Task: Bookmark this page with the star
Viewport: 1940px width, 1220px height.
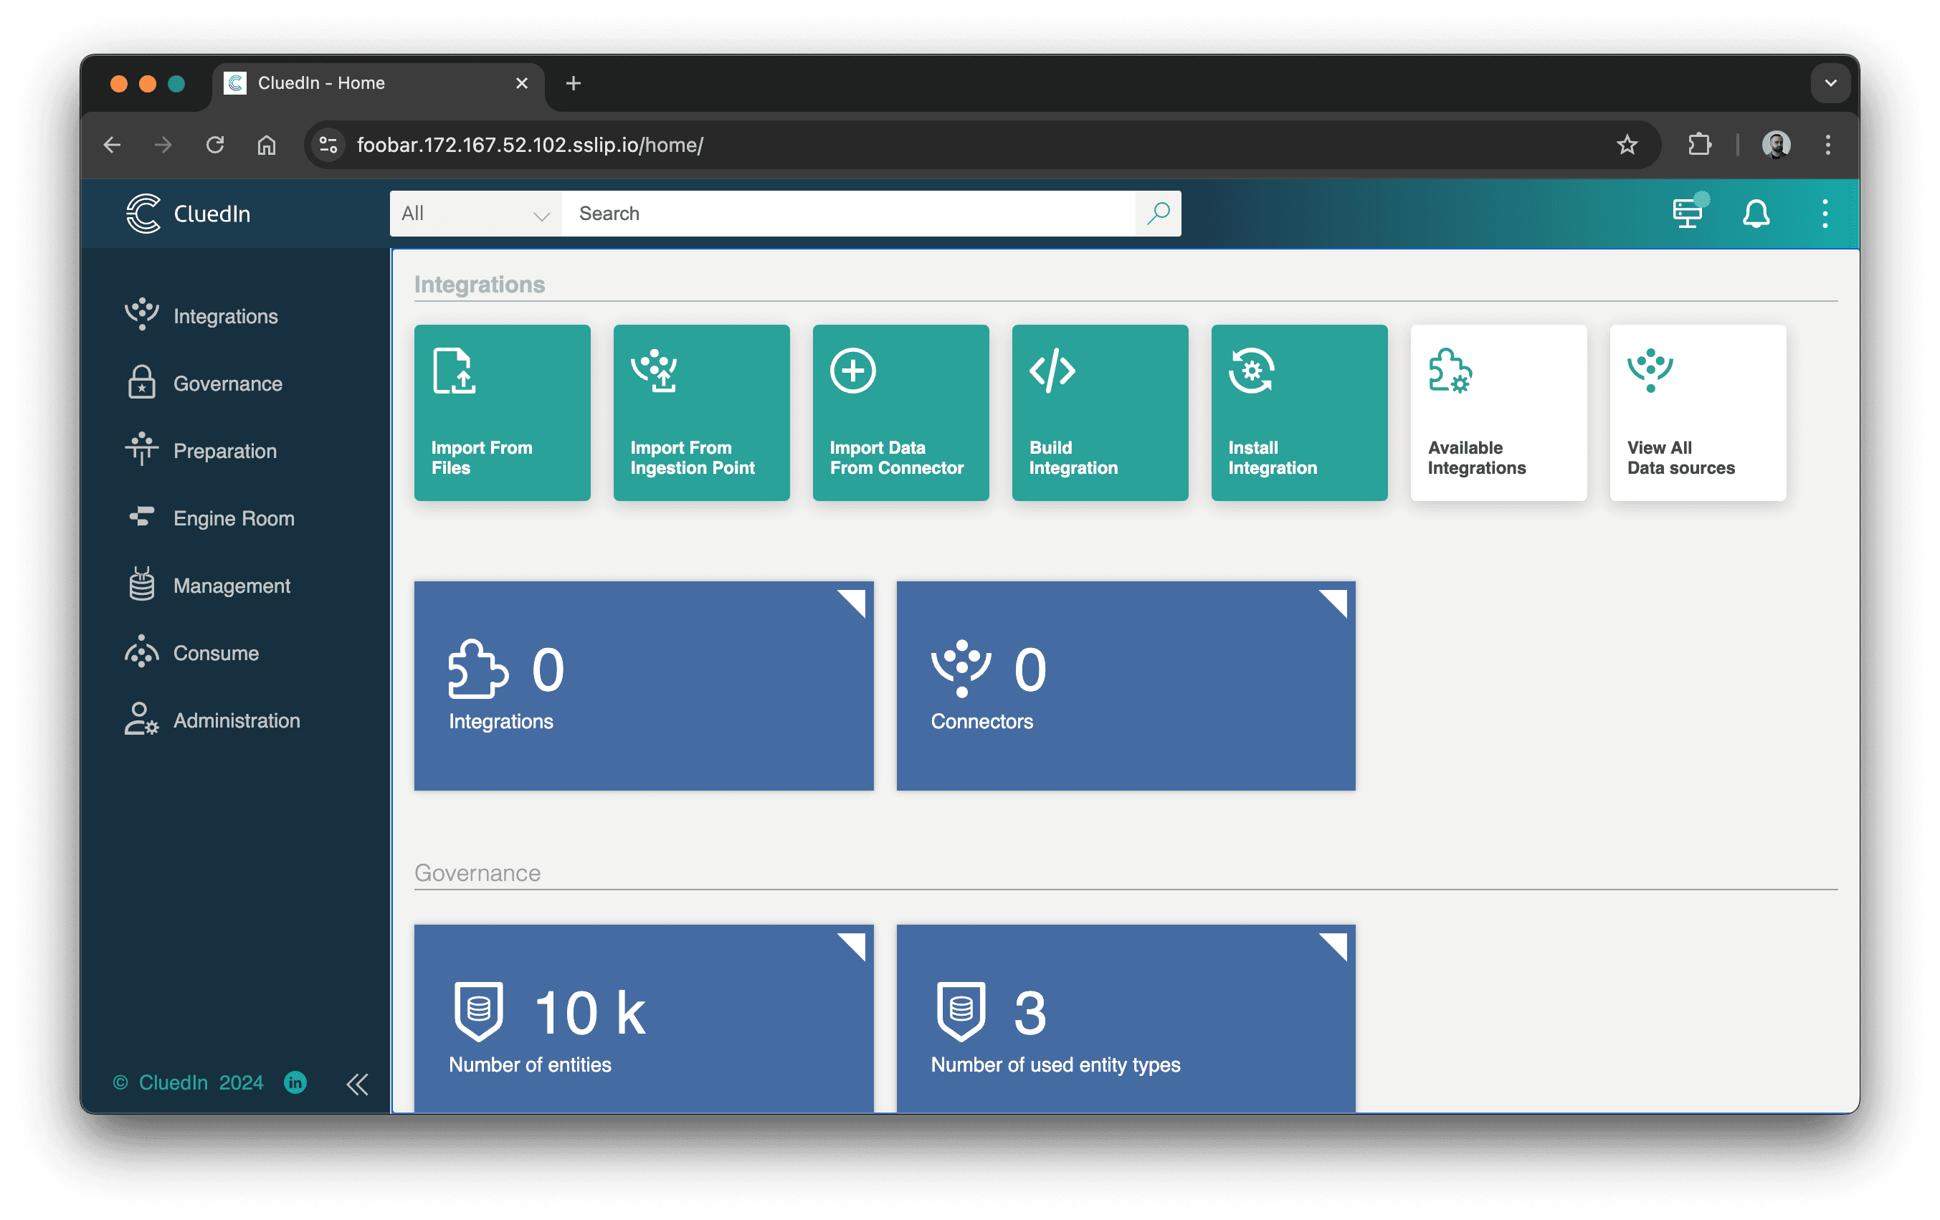Action: tap(1627, 145)
